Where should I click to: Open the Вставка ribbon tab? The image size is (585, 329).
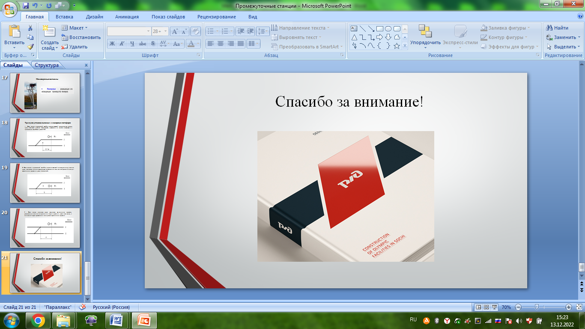(64, 17)
